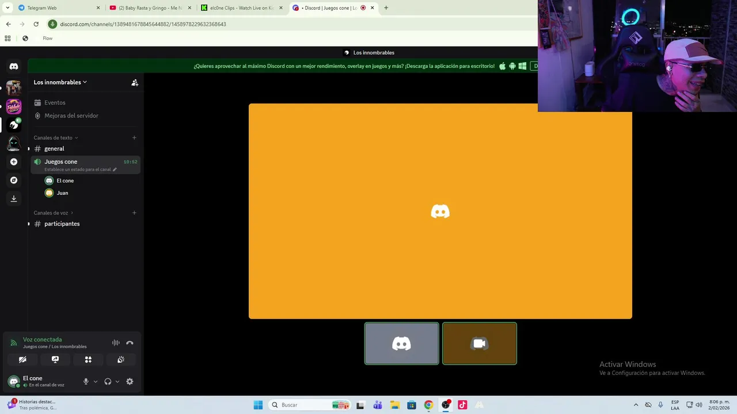Share your screen icon button
The image size is (737, 414).
click(x=55, y=359)
